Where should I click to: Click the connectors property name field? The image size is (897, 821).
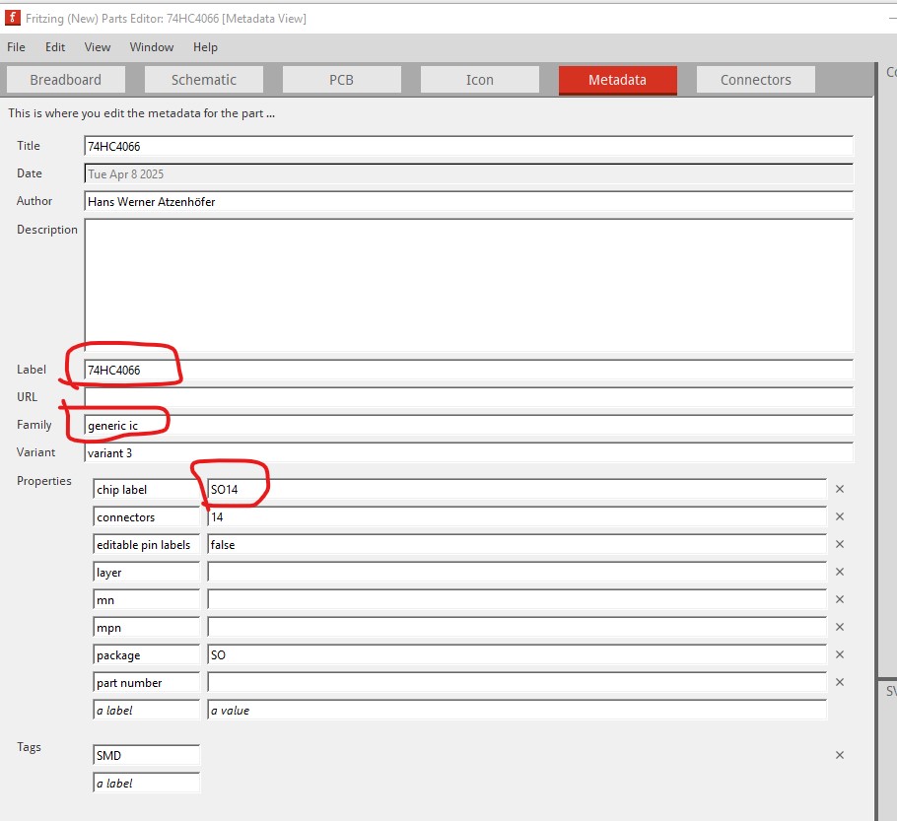146,516
